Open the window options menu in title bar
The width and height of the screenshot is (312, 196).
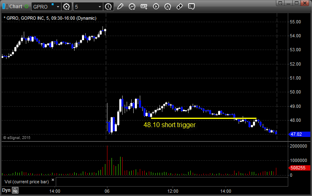[x=280, y=3]
